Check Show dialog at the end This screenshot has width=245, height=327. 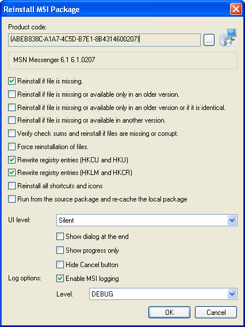click(60, 237)
